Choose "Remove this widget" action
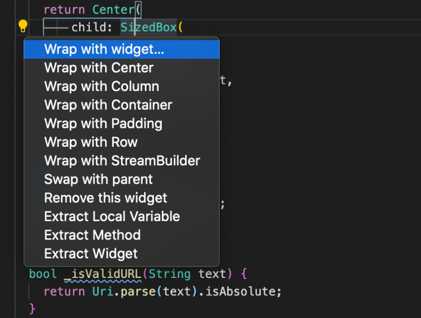The height and width of the screenshot is (318, 421). tap(106, 198)
